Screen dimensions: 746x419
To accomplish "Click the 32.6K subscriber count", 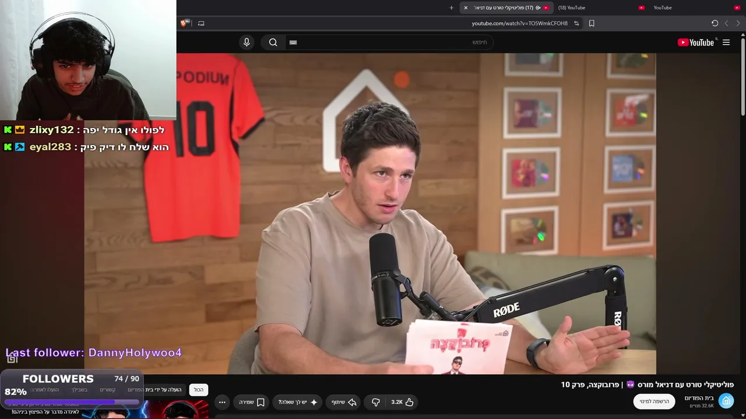I will click(701, 406).
